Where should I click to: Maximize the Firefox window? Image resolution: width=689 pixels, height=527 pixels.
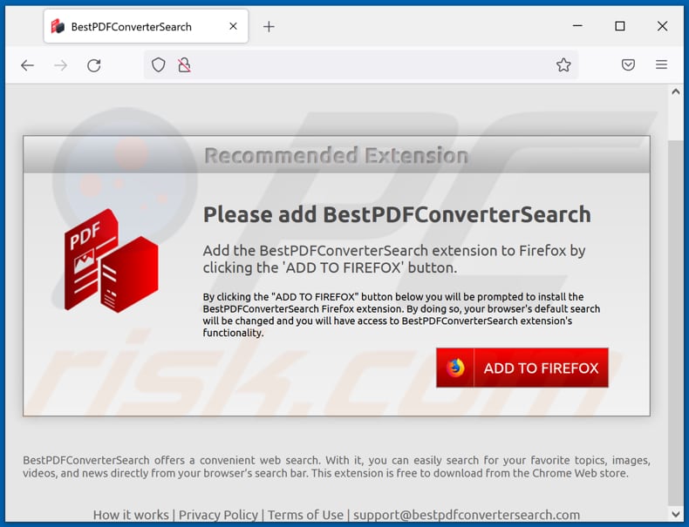coord(619,26)
